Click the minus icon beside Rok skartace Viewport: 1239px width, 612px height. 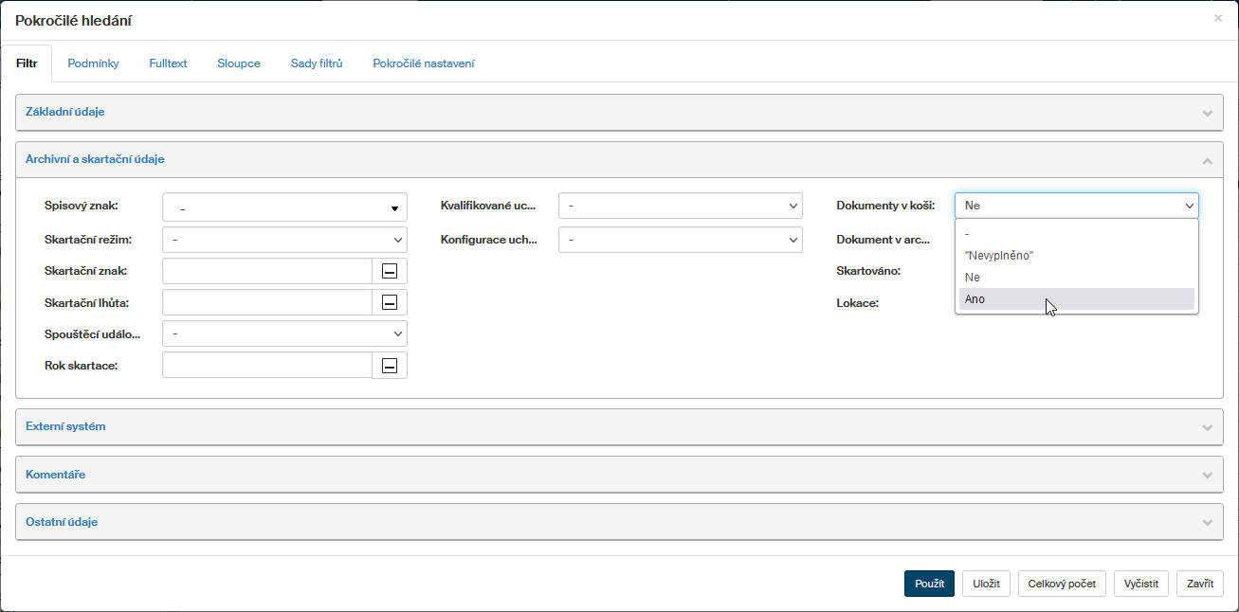pyautogui.click(x=389, y=366)
